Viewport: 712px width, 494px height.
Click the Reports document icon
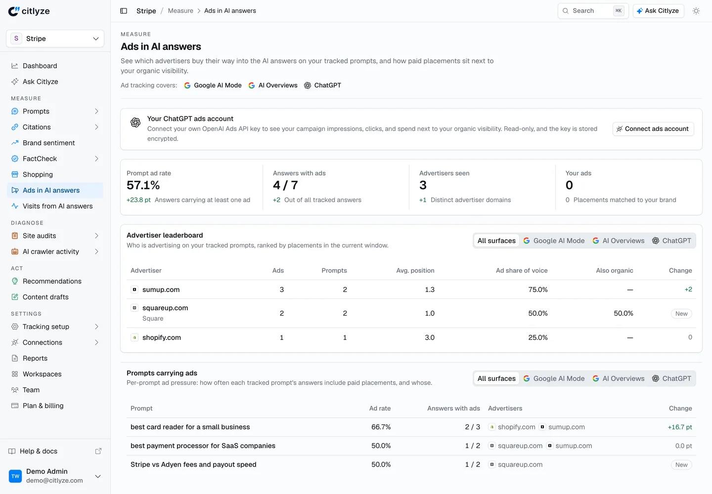coord(15,358)
